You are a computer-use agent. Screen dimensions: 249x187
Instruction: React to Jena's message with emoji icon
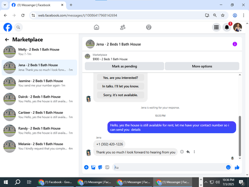(182, 152)
